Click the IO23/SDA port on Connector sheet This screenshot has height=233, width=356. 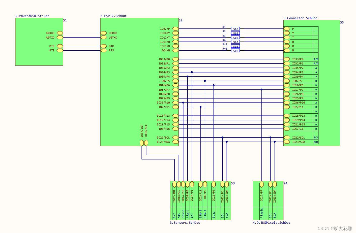pos(287,142)
